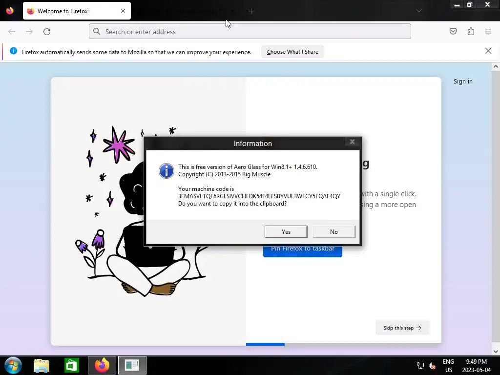Focus the Search or enter address field
Viewport: 500px width, 375px height.
(x=250, y=32)
